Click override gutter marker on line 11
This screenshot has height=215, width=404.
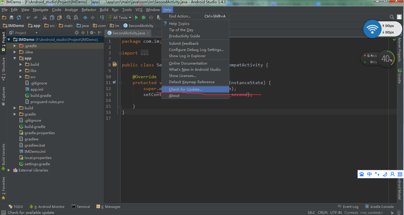pos(115,82)
